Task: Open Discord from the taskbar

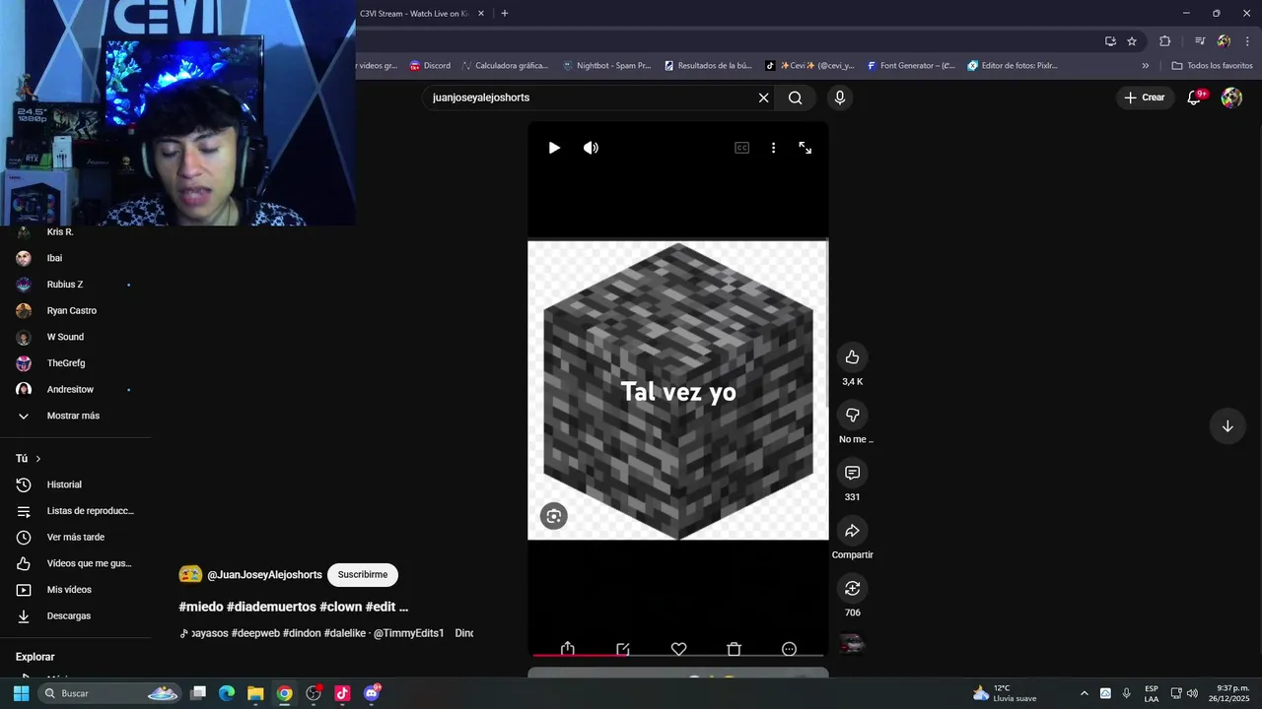Action: (372, 693)
